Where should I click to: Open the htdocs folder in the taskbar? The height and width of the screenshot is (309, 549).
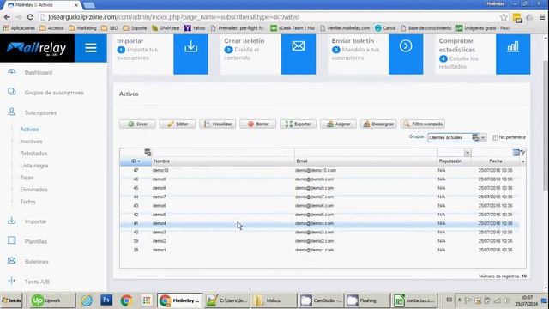point(274,300)
